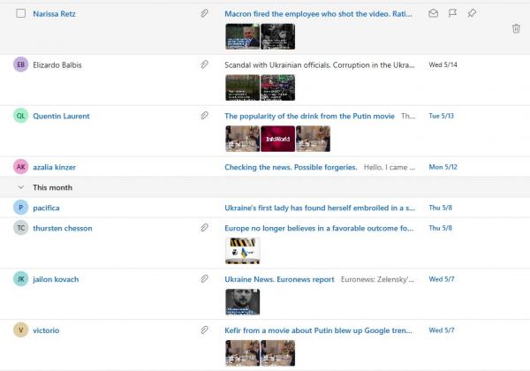Viewport: 530px width, 371px height.
Task: Click attachment paperclip on Quentin Laurent email
Action: click(204, 116)
